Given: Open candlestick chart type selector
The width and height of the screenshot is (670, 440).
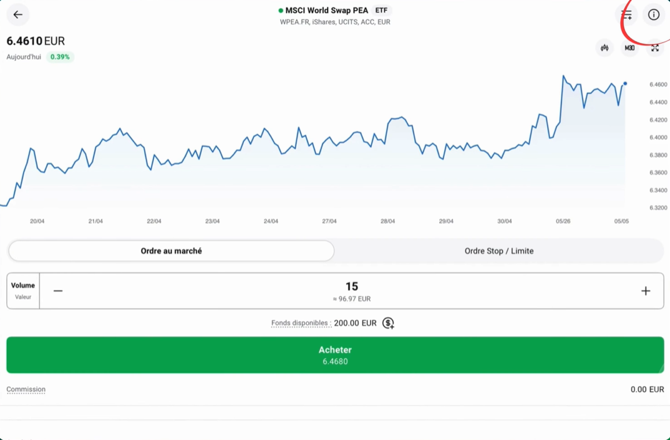Looking at the screenshot, I should 604,48.
